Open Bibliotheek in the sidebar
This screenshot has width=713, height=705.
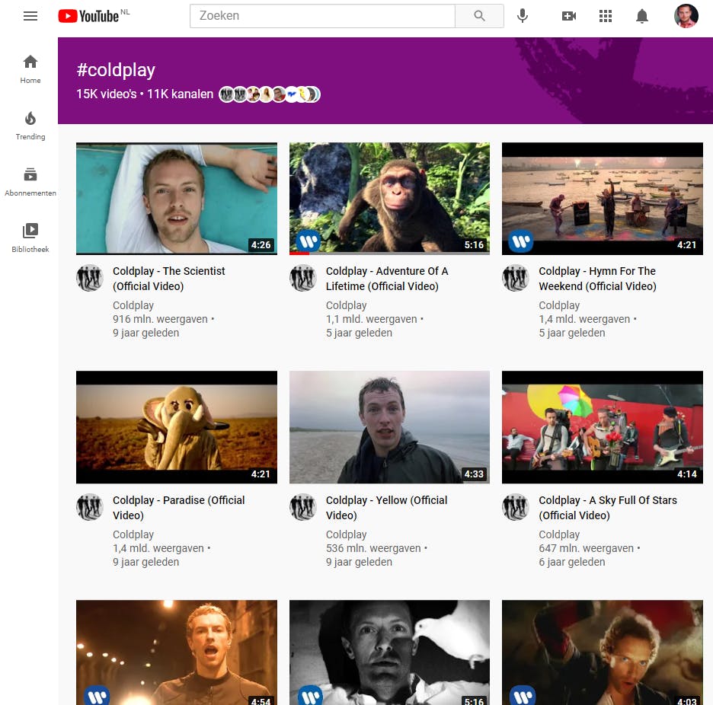pos(30,238)
